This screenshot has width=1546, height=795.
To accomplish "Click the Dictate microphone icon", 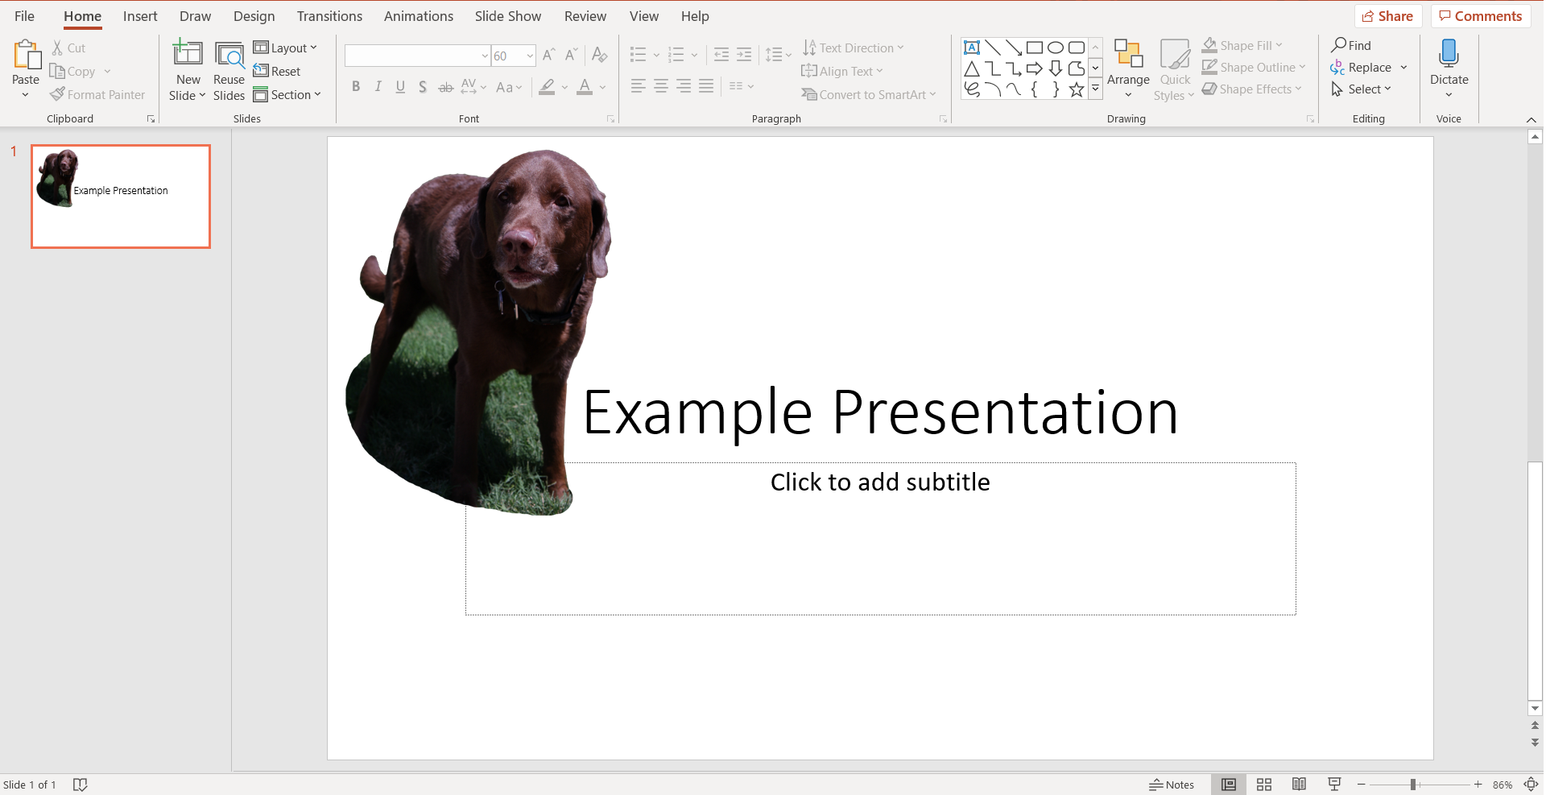I will (x=1449, y=53).
